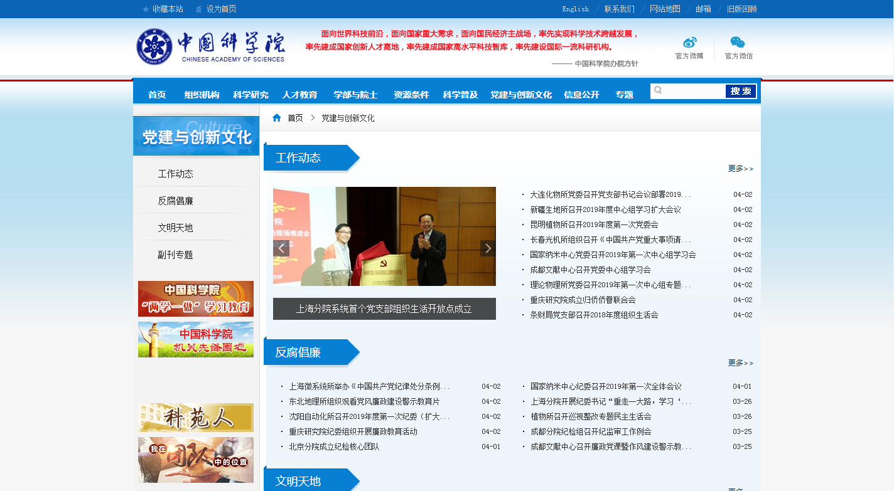
Task: Advance carousel with right arrow
Action: pos(487,248)
